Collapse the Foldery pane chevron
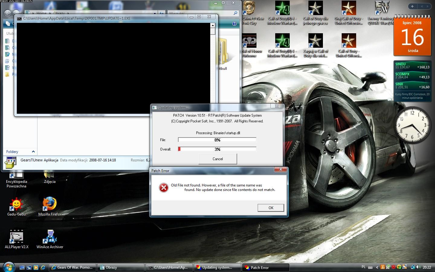435x272 pixels. click(x=33, y=151)
